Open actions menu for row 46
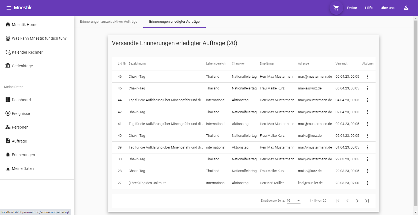The width and height of the screenshot is (418, 215). tap(367, 77)
